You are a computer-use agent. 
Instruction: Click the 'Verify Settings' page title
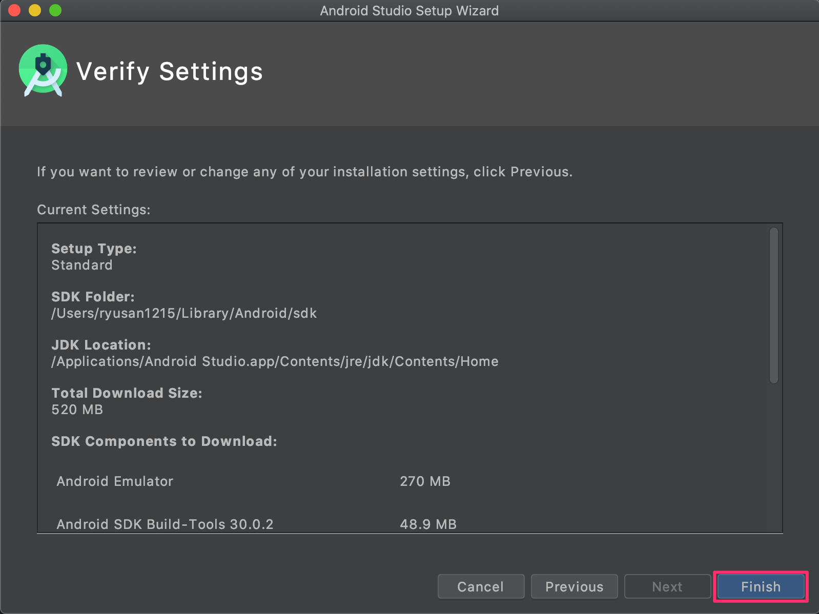pyautogui.click(x=170, y=71)
